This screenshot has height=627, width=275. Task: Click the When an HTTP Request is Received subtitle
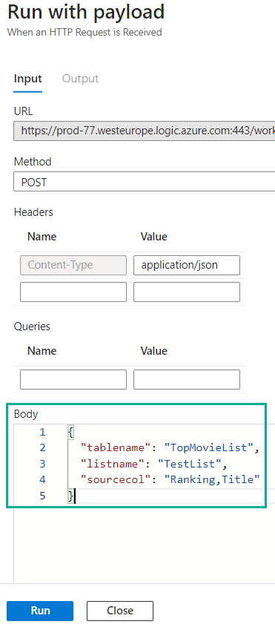point(85,33)
